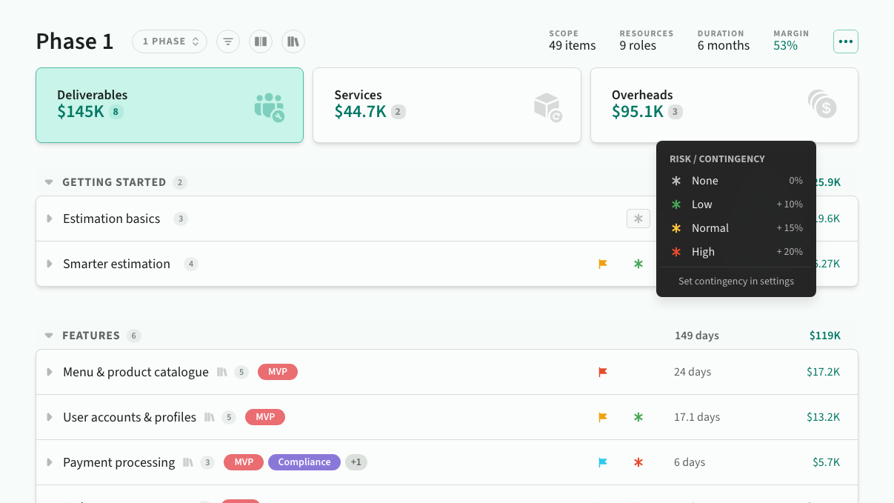The width and height of the screenshot is (894, 503).
Task: Select High risk contingency option
Action: pos(736,252)
